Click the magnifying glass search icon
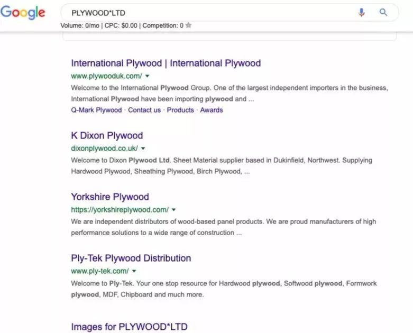 coord(383,13)
